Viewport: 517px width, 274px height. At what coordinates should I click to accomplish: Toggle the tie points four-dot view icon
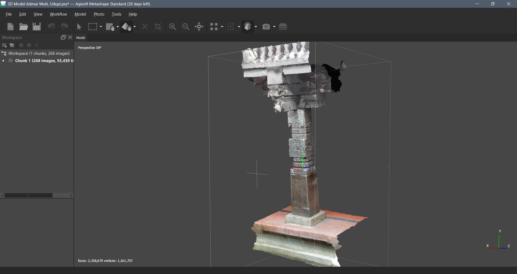[x=214, y=27]
